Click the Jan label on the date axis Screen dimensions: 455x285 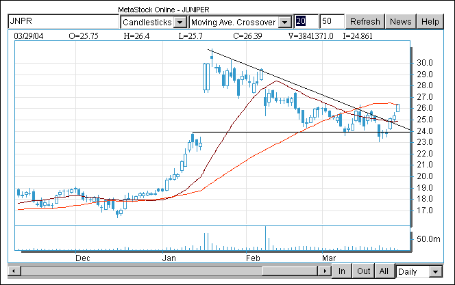coord(169,258)
